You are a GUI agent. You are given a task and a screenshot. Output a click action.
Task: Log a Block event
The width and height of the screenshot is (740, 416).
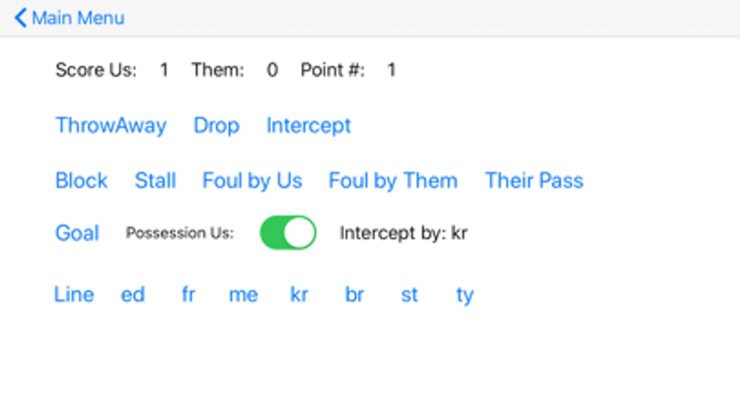click(81, 180)
